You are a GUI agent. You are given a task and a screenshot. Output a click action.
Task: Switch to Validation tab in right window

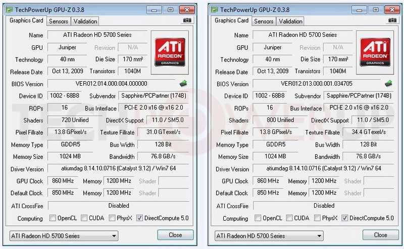[290, 21]
